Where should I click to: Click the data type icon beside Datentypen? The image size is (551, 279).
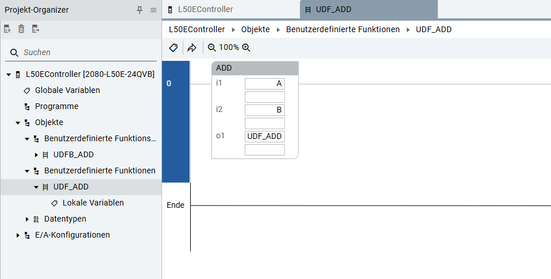[36, 219]
